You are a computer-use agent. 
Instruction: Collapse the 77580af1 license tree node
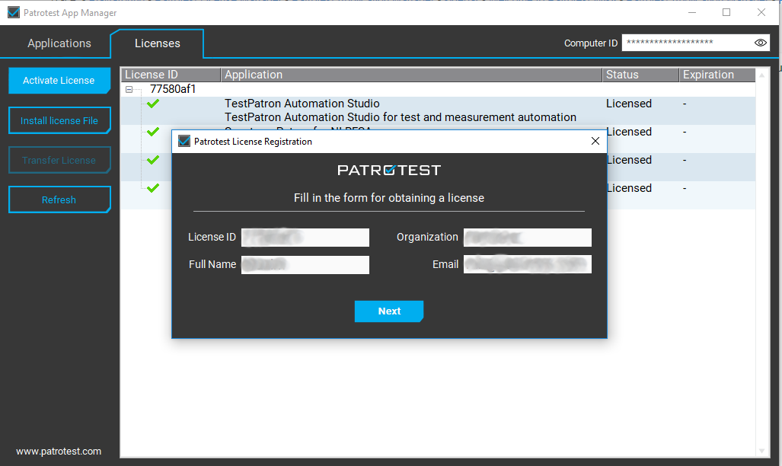[x=129, y=89]
